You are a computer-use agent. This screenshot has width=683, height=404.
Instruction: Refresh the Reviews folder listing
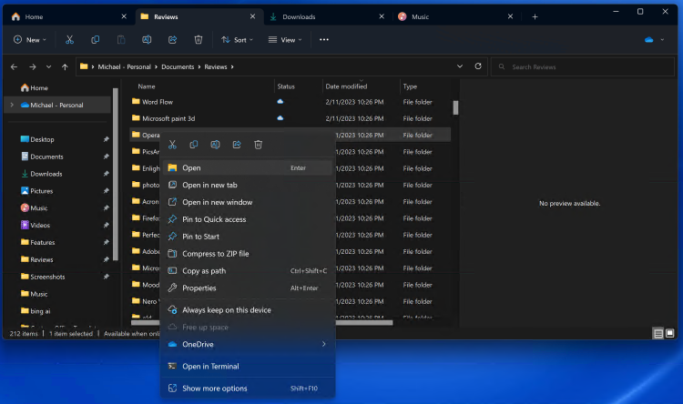point(479,66)
